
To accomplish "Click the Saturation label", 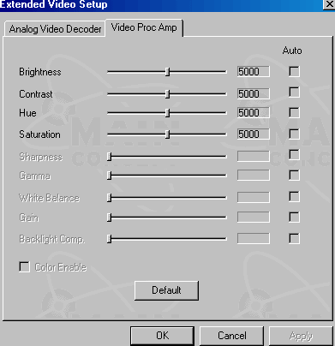I will pos(39,134).
